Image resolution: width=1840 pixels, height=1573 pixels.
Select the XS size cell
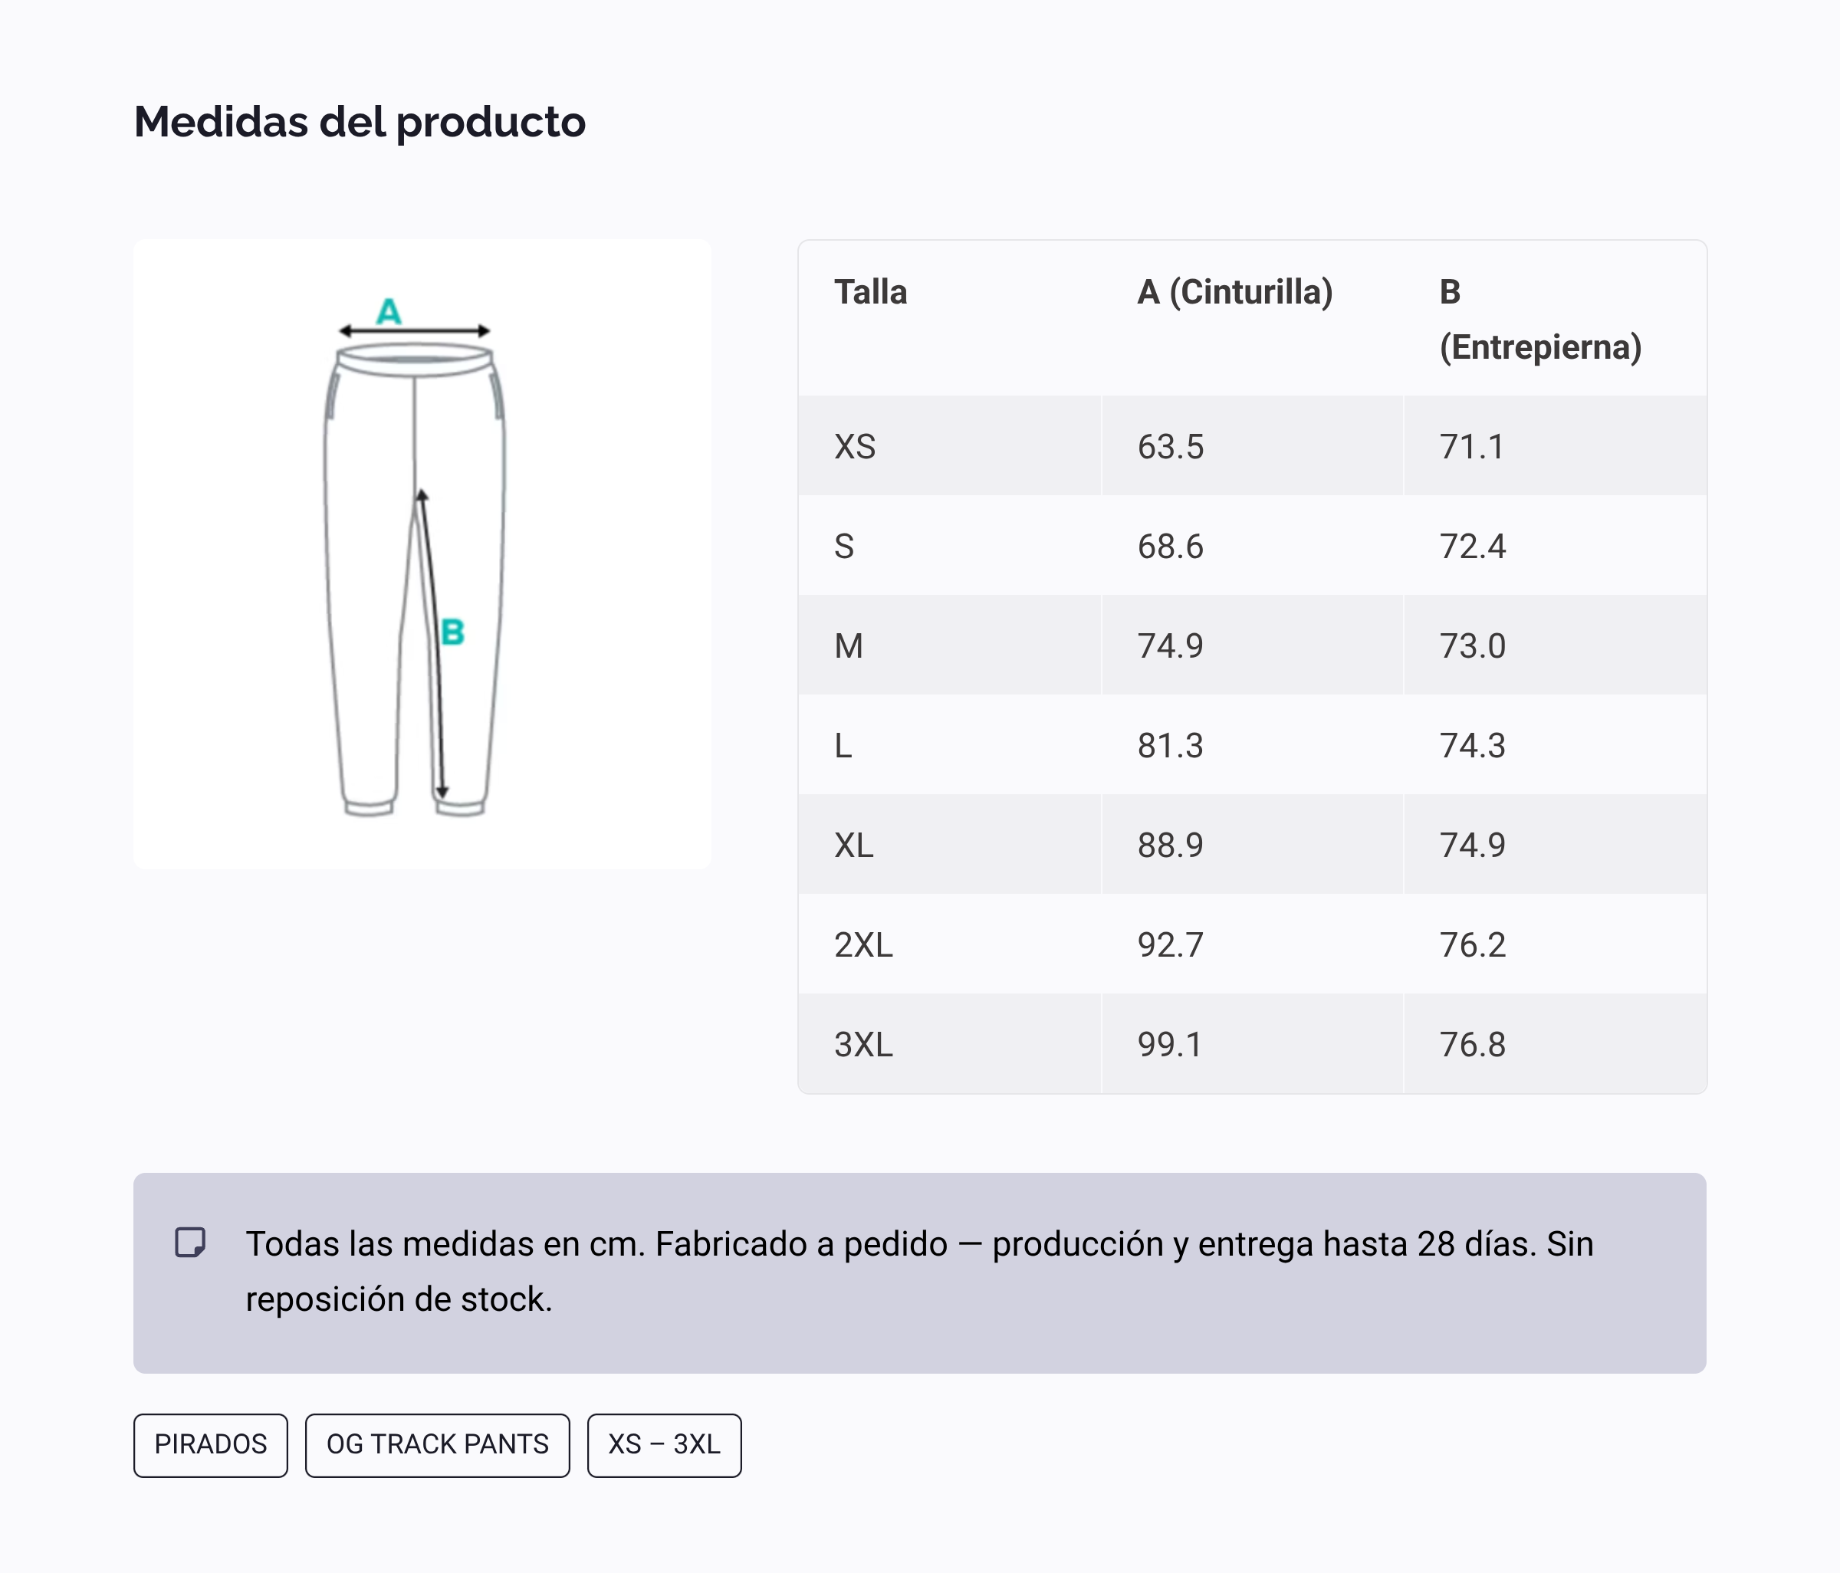coord(855,446)
